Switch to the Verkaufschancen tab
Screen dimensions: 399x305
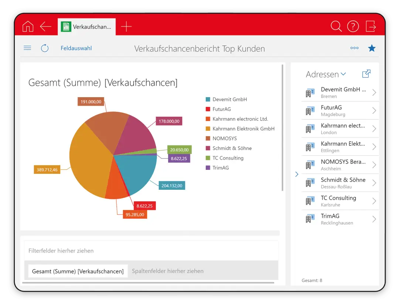coord(87,27)
